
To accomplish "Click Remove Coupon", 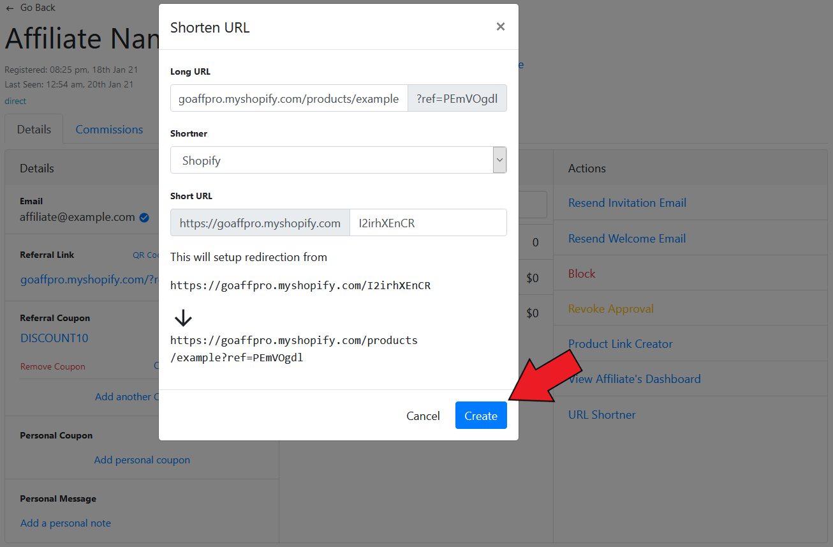I will 53,367.
